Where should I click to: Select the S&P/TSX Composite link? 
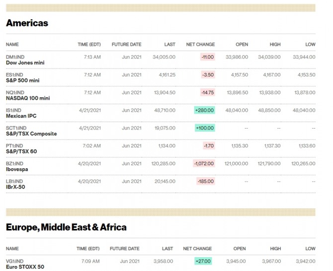(31, 134)
